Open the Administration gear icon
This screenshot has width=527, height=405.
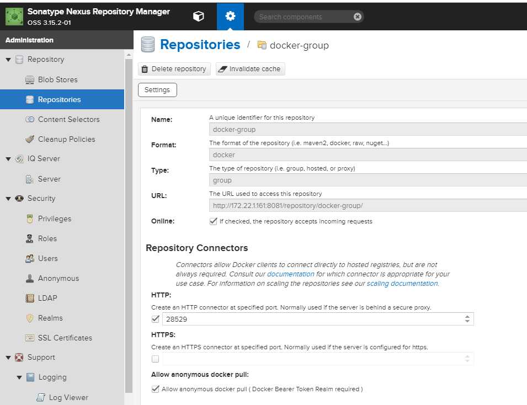click(x=230, y=16)
